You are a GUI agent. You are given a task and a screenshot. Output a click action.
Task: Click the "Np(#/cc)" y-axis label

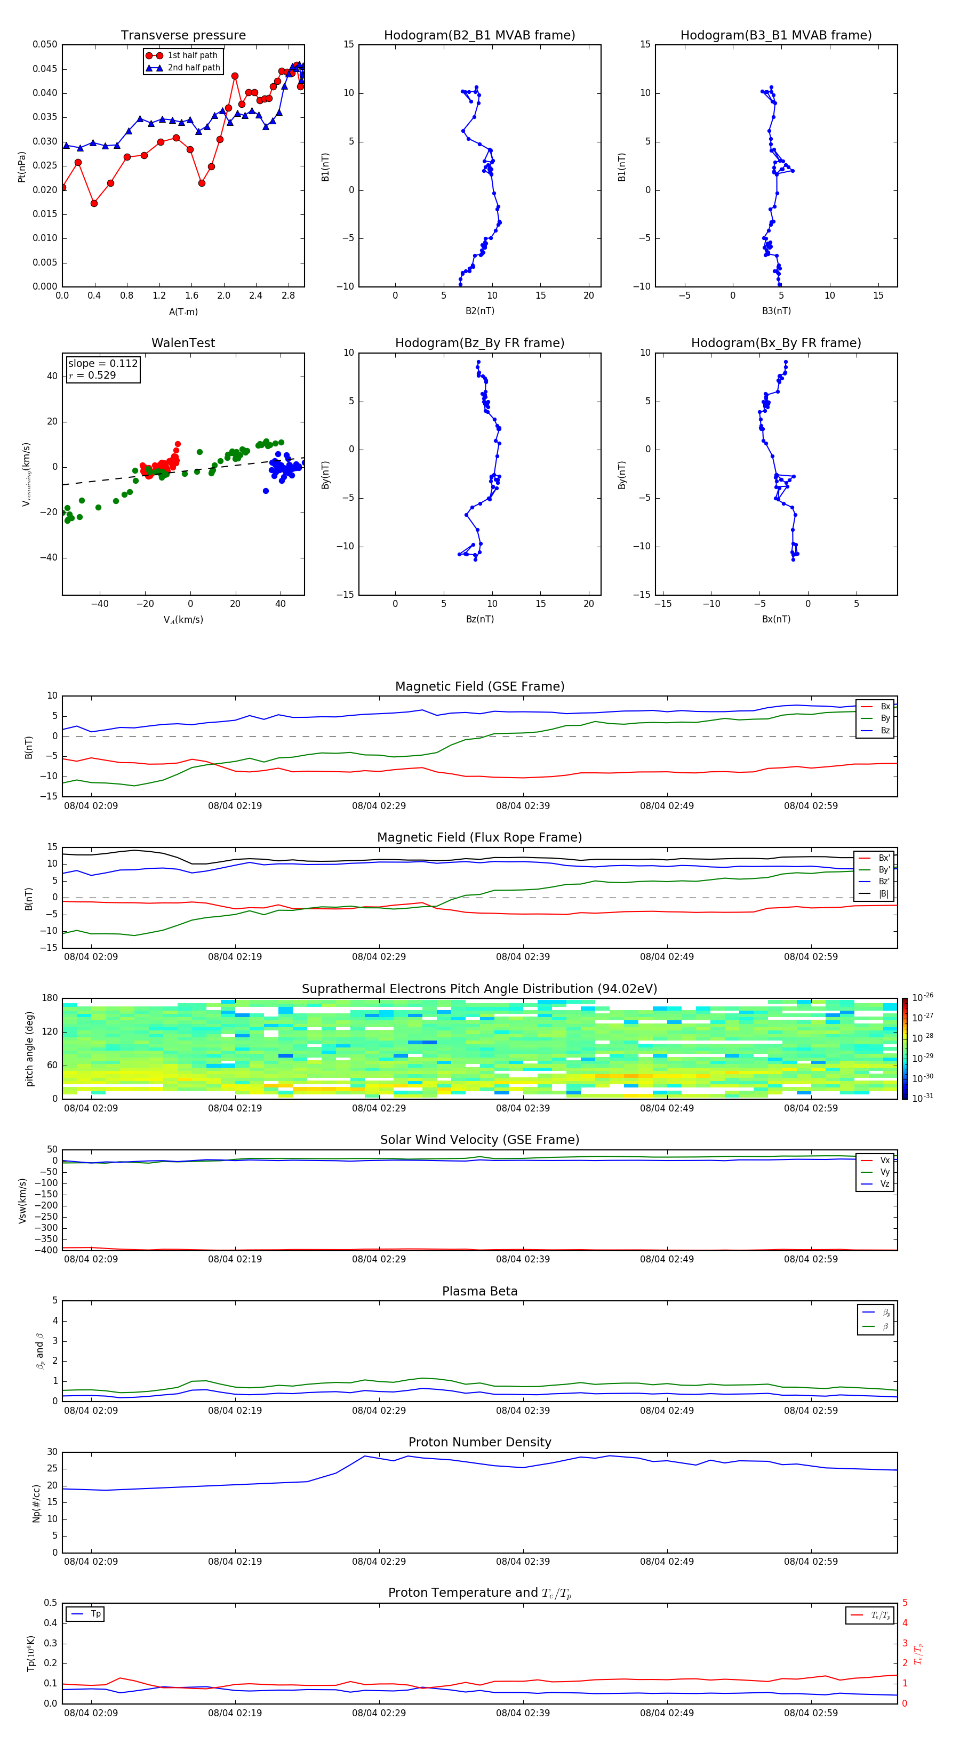[x=36, y=1503]
